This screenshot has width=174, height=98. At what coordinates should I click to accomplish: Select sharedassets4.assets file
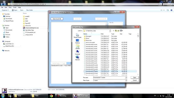(91, 53)
